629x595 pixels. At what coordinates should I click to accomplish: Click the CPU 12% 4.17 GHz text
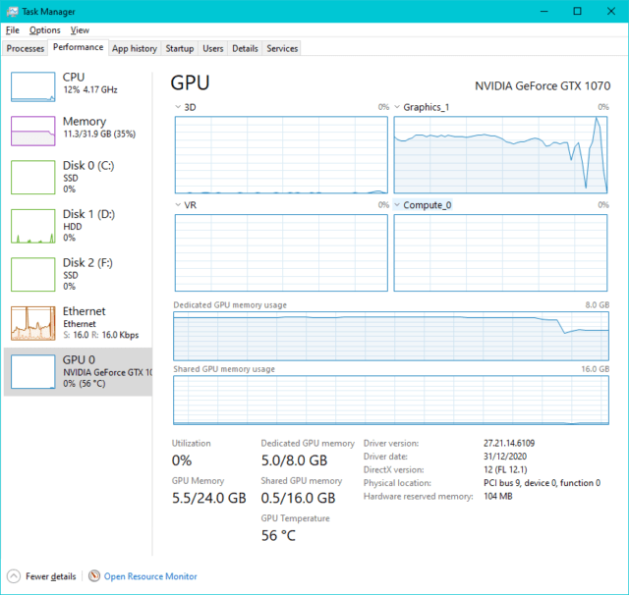(90, 89)
